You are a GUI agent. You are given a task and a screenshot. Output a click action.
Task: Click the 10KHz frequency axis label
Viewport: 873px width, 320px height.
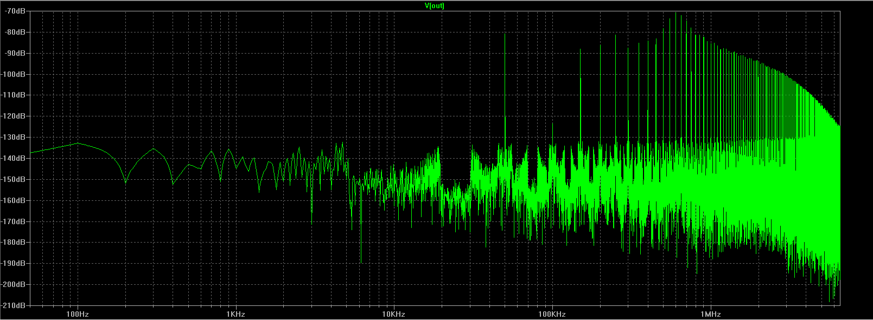point(394,314)
